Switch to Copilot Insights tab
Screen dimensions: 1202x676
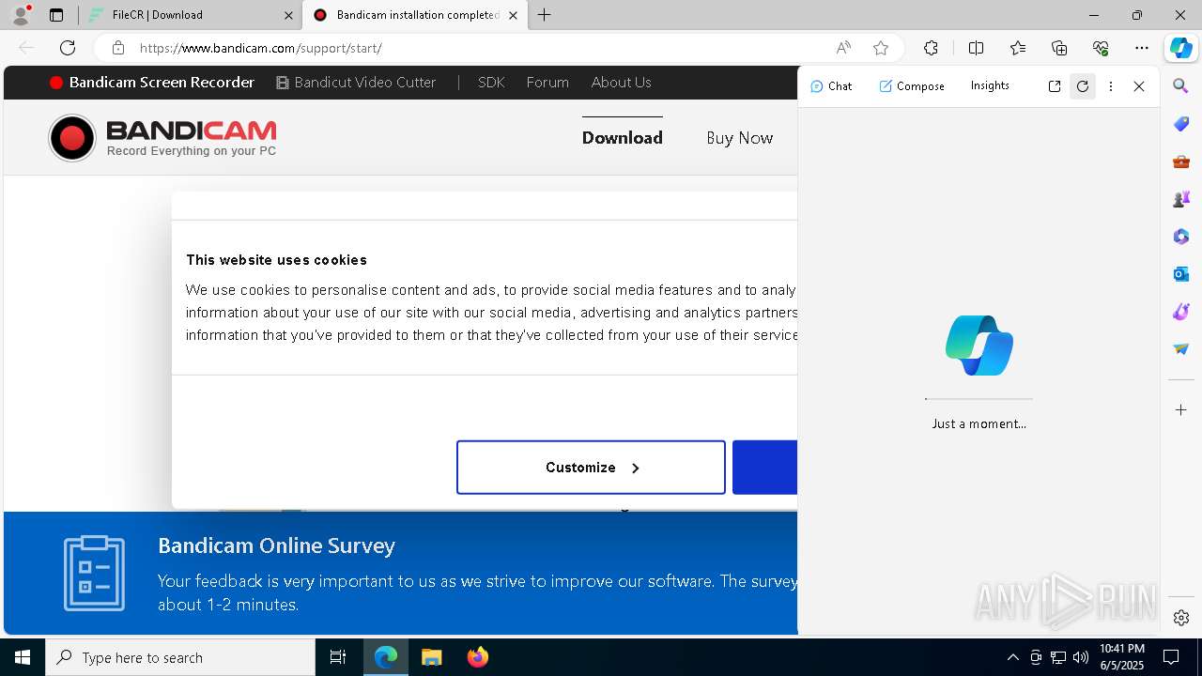[990, 85]
